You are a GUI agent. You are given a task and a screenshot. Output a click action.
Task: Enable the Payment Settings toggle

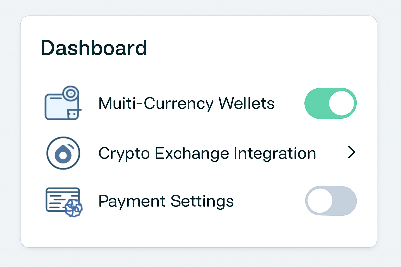pyautogui.click(x=331, y=201)
